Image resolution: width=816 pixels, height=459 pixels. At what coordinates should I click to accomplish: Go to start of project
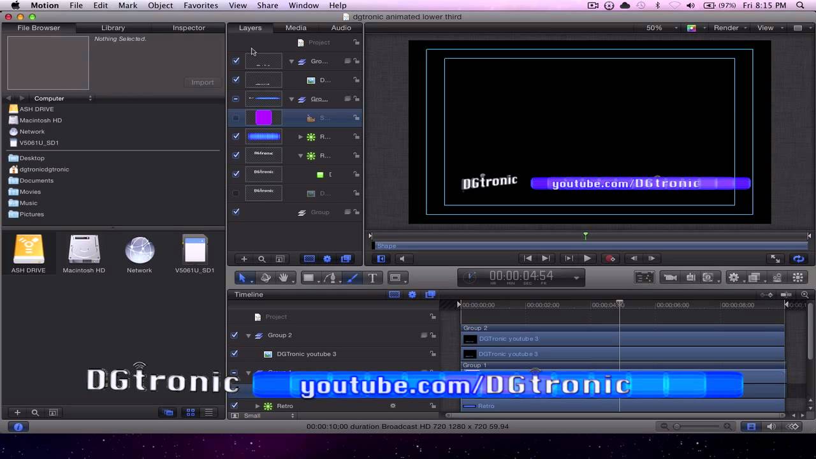(x=528, y=258)
